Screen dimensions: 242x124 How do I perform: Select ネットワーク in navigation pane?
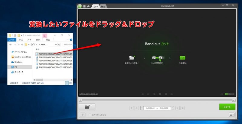coord(17,72)
